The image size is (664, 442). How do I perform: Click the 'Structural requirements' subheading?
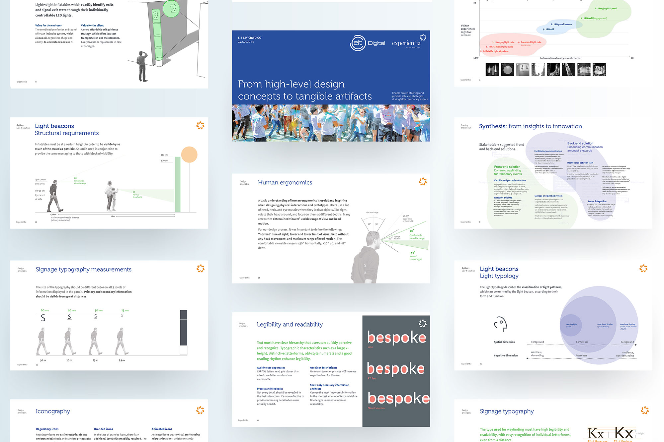point(67,133)
